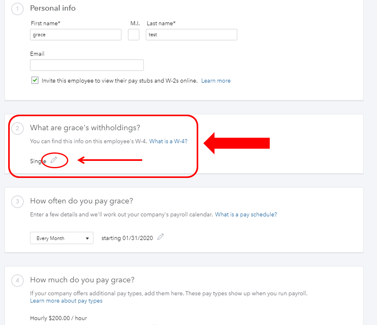Open the 'What is a W-4?' link
377x325 pixels.
tap(168, 141)
